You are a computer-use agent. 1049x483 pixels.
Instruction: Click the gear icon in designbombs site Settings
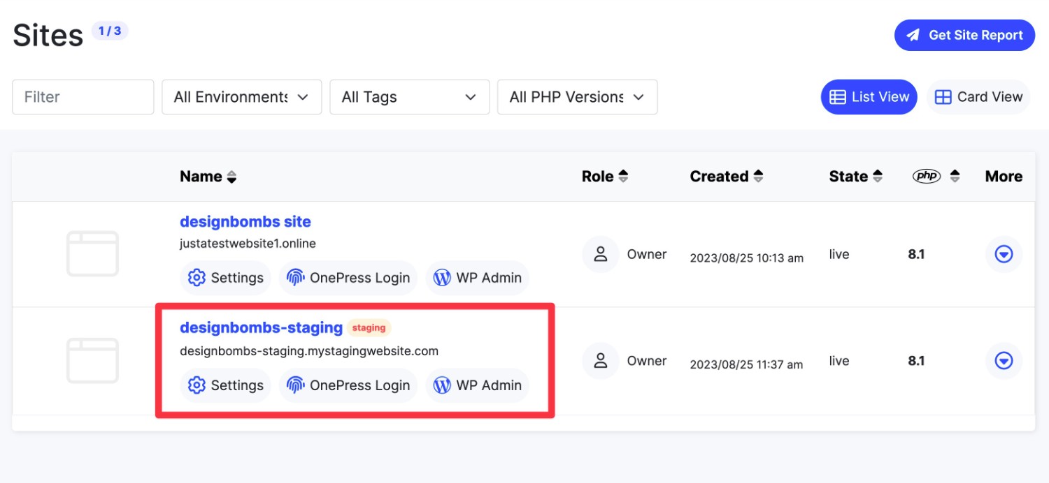[197, 278]
